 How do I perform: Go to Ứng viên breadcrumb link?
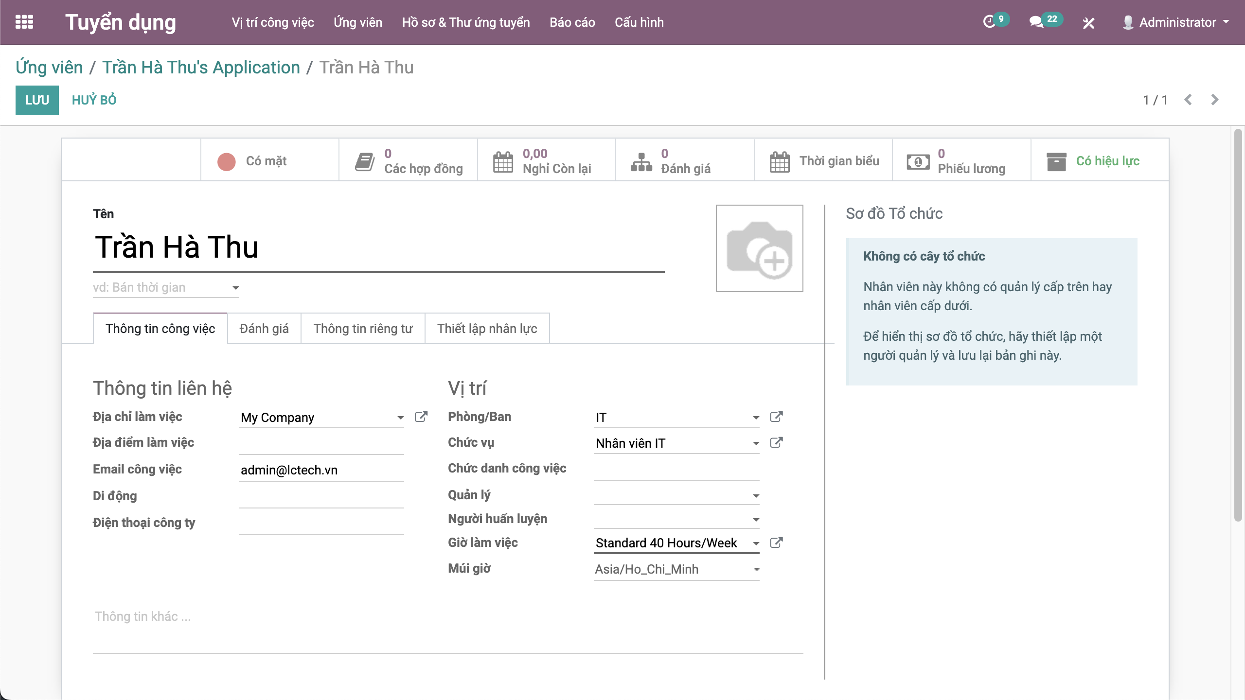49,68
